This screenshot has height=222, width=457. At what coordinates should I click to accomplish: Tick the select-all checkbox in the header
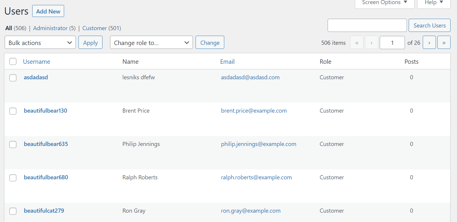coord(13,61)
